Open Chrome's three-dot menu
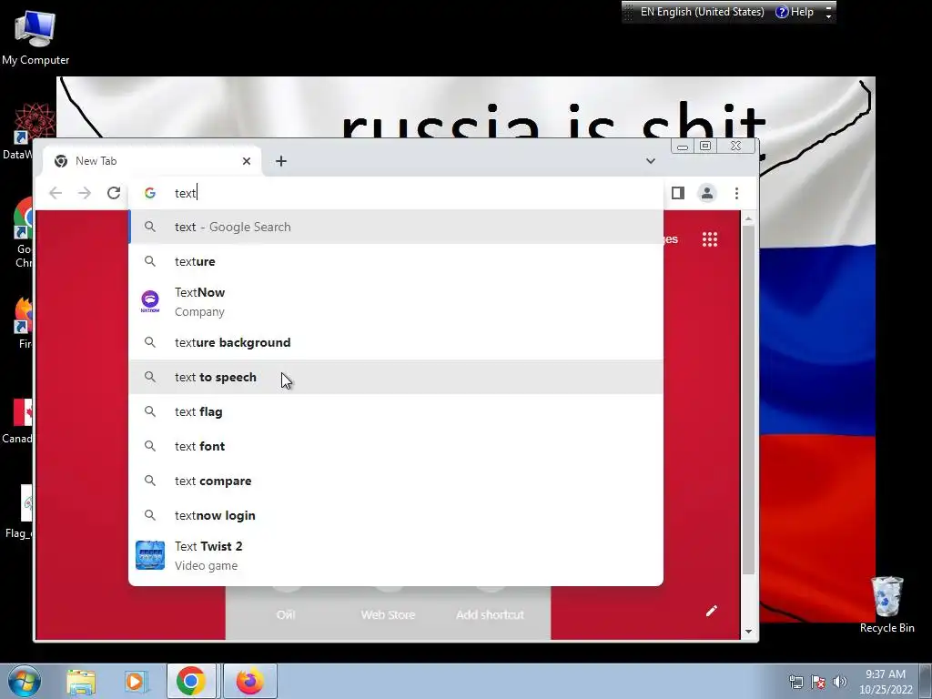The height and width of the screenshot is (699, 932). [736, 193]
